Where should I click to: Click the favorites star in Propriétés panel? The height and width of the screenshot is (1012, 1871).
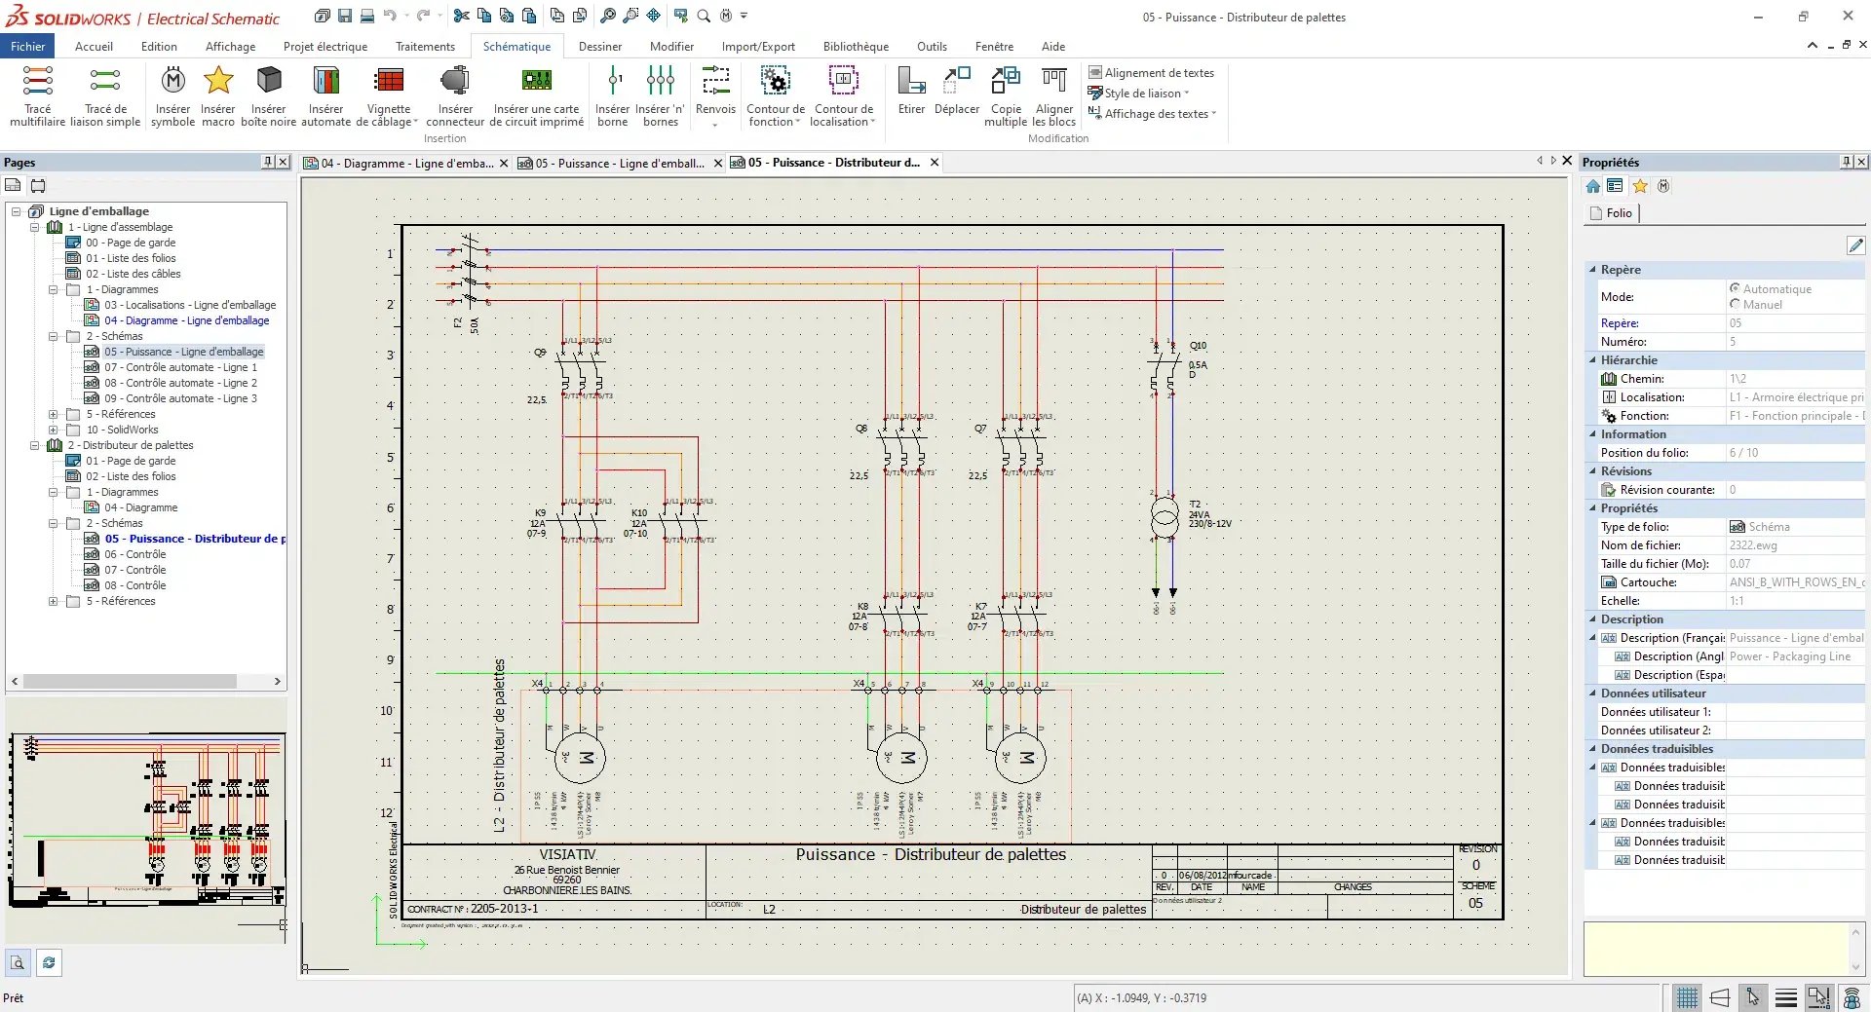pos(1640,186)
